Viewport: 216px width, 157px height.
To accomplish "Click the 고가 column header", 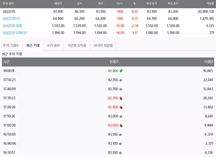I will click(79, 3).
